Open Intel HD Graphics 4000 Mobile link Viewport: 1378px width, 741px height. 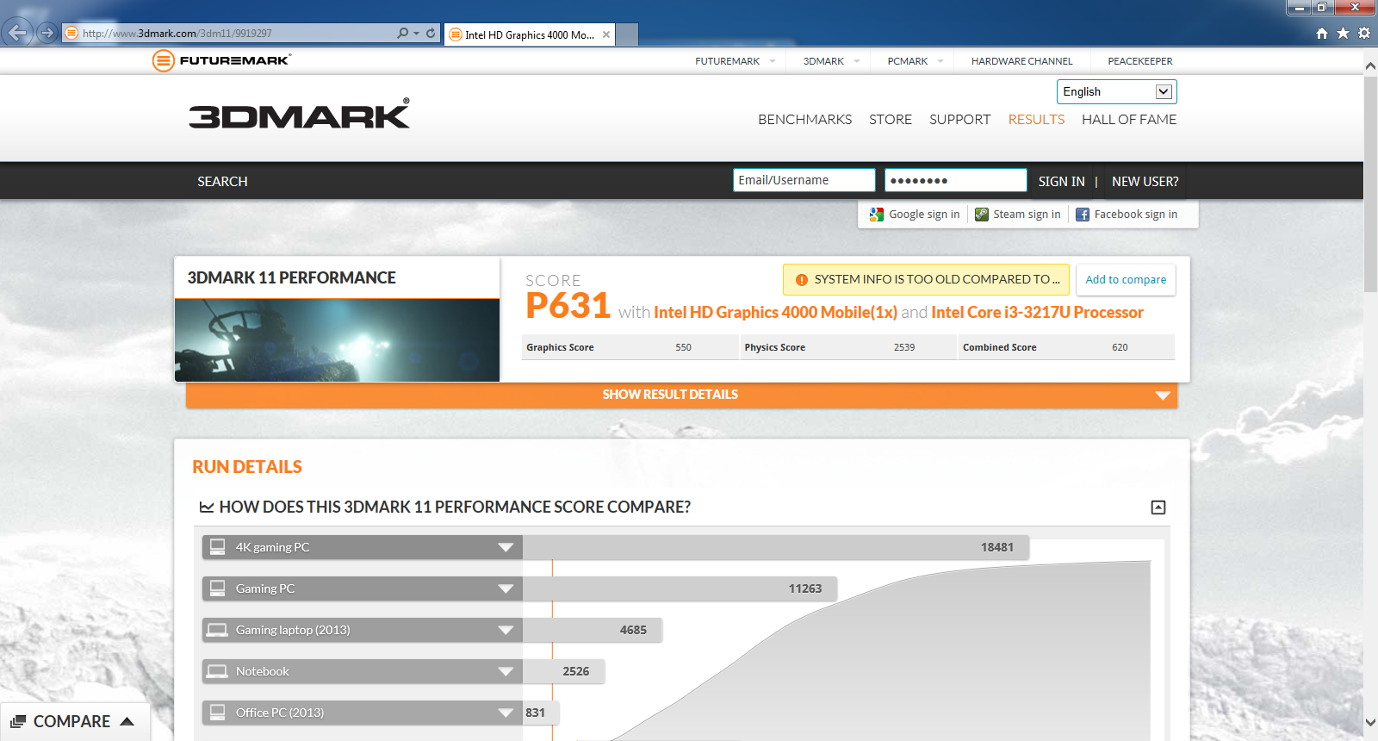tap(775, 312)
